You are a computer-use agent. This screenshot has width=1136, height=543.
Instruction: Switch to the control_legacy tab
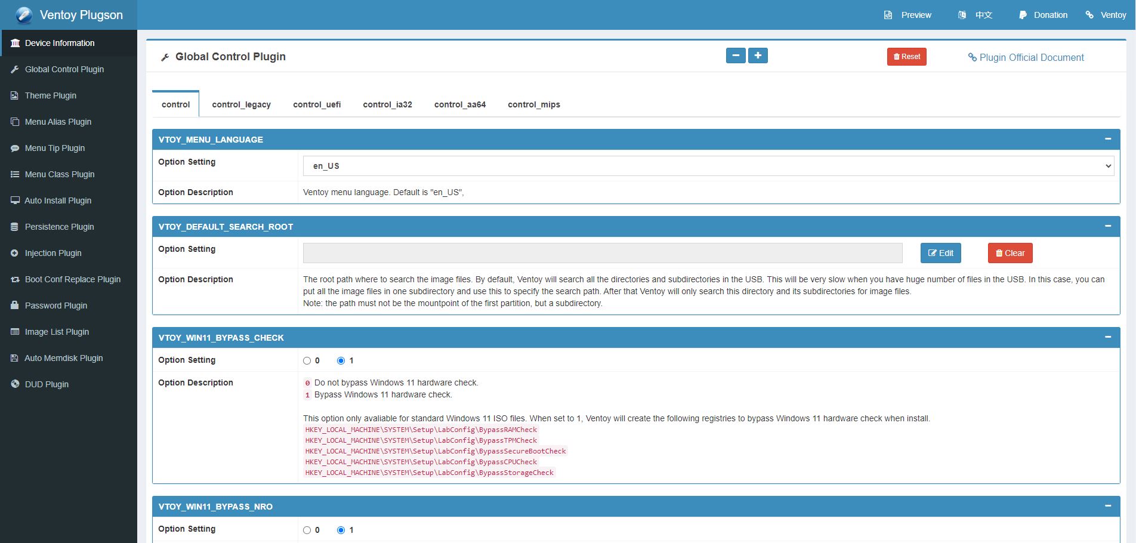(241, 104)
